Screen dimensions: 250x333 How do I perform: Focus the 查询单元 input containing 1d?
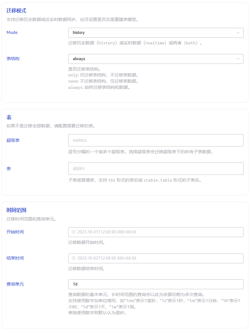coord(156,284)
